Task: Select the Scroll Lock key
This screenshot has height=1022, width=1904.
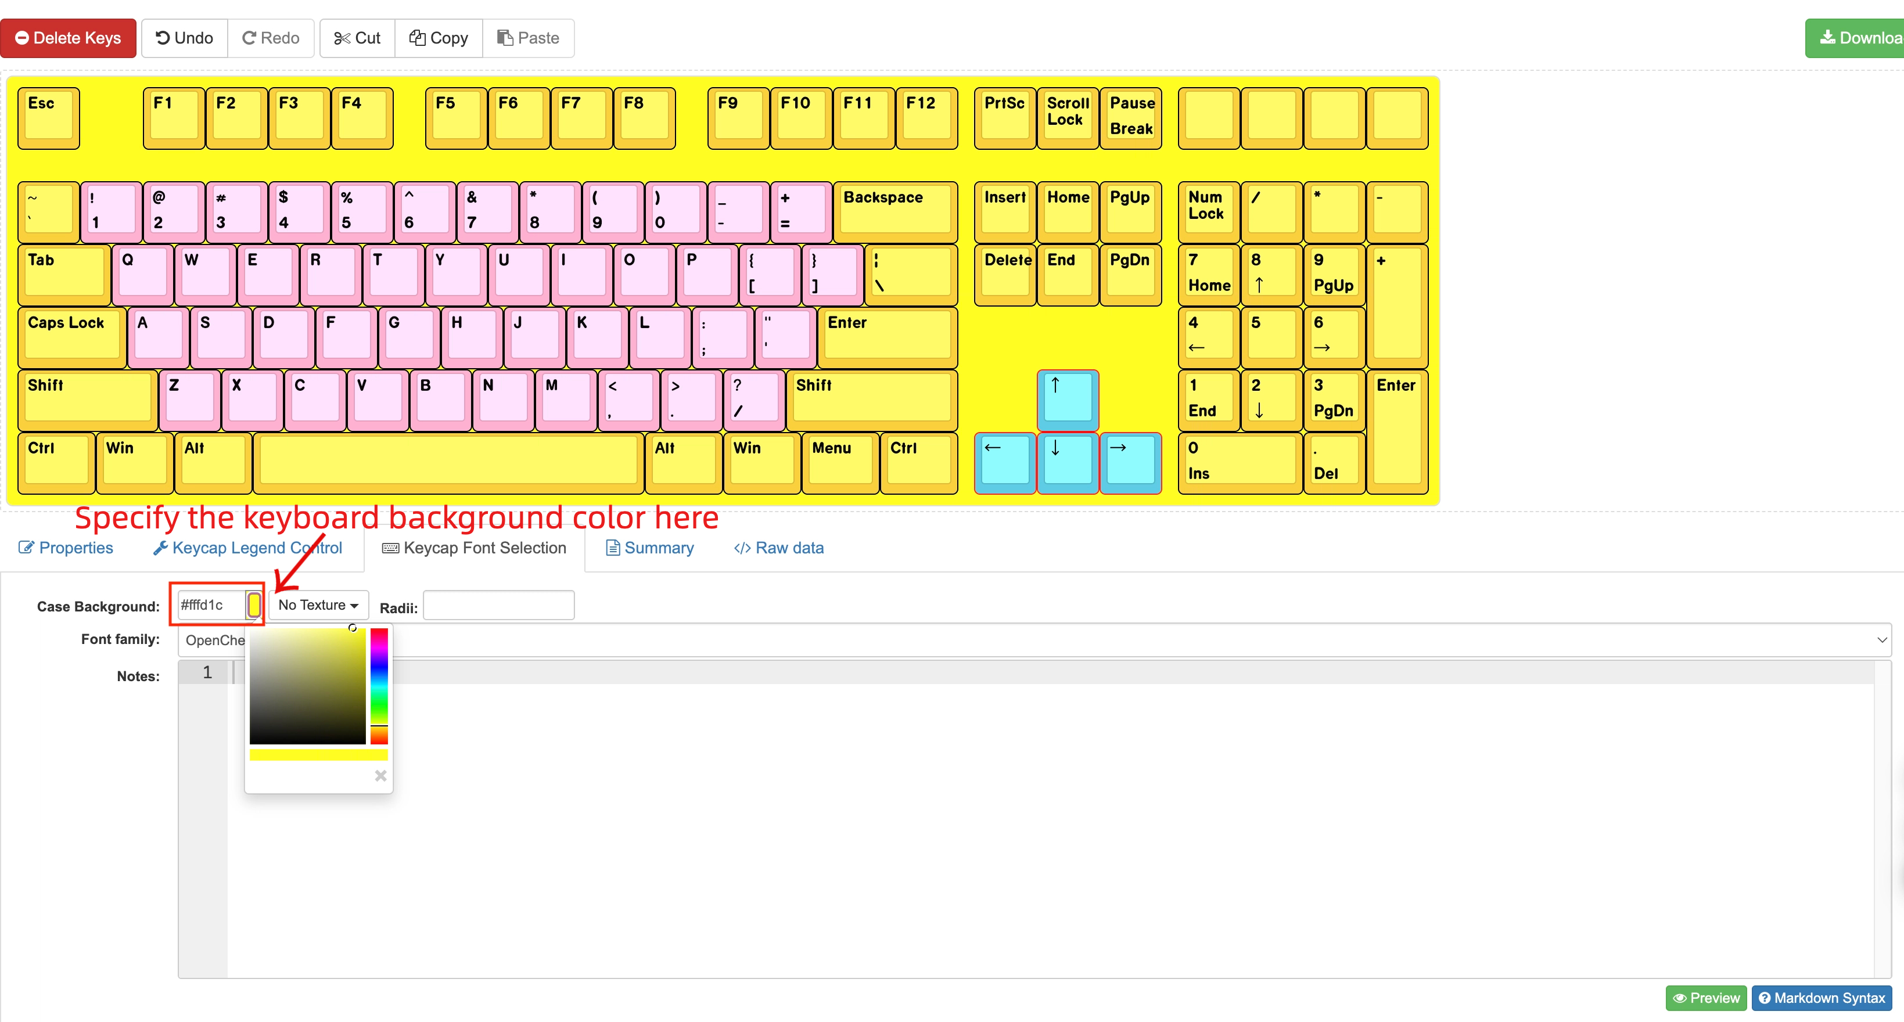Action: [1068, 118]
